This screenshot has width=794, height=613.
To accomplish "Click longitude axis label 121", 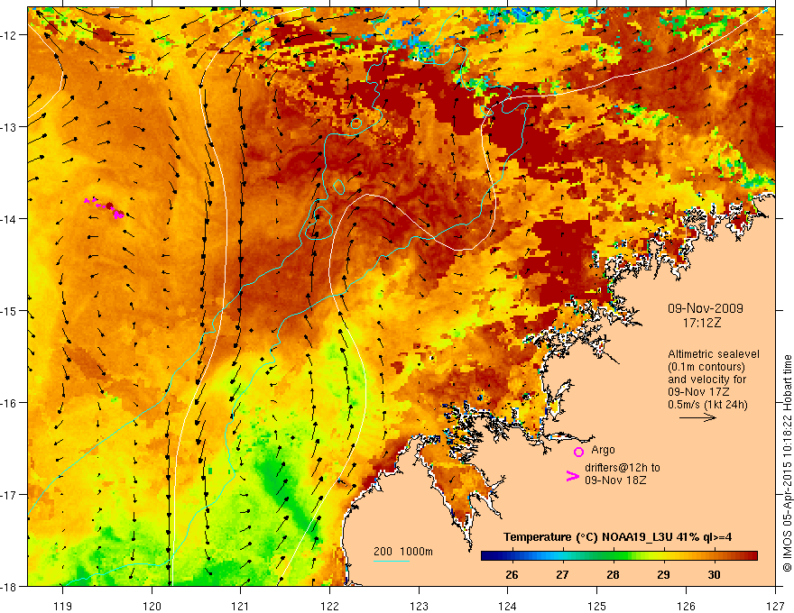I will (x=241, y=606).
